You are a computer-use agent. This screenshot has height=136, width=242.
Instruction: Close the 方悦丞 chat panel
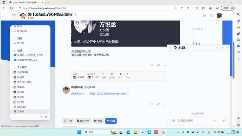pyautogui.click(x=227, y=48)
